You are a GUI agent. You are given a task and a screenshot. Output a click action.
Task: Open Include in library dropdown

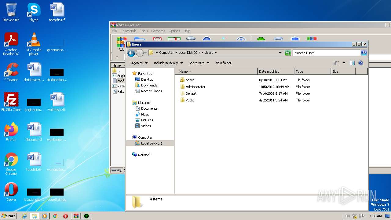(x=168, y=63)
